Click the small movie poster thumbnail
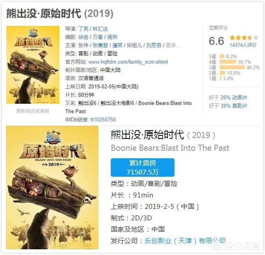This screenshot has height=255, width=265. pos(33,65)
